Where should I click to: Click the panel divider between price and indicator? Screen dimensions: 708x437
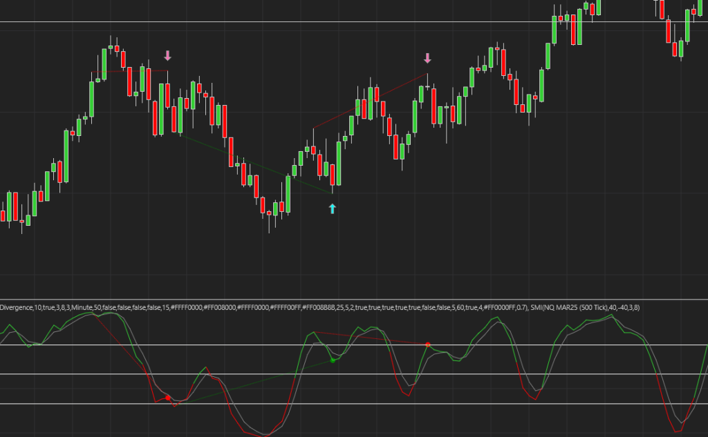point(354,300)
